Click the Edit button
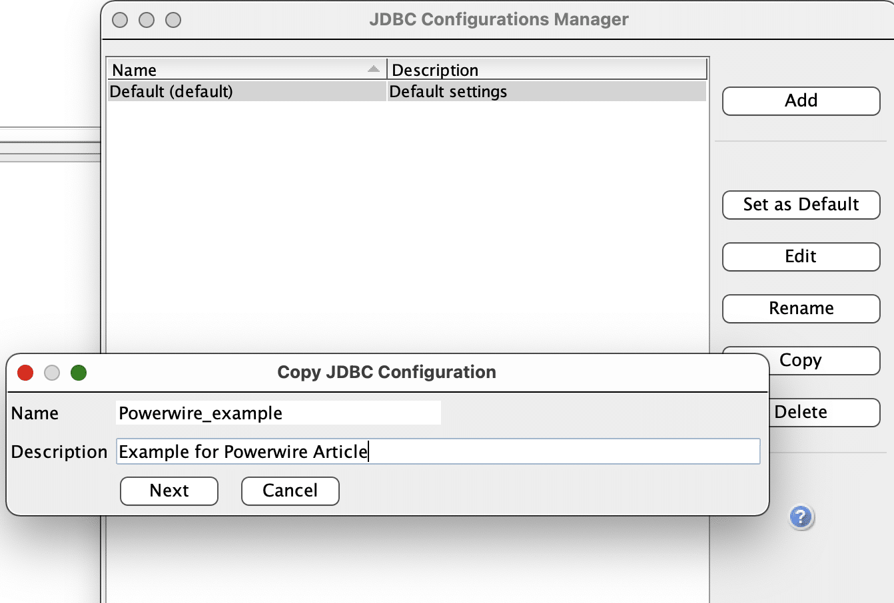Screen dimensions: 894x603 pos(801,257)
